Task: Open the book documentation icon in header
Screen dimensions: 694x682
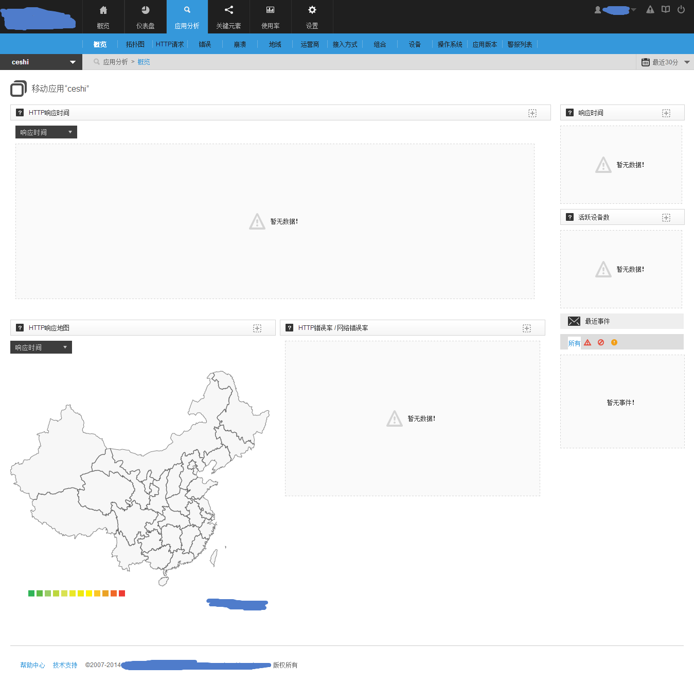Action: 666,10
